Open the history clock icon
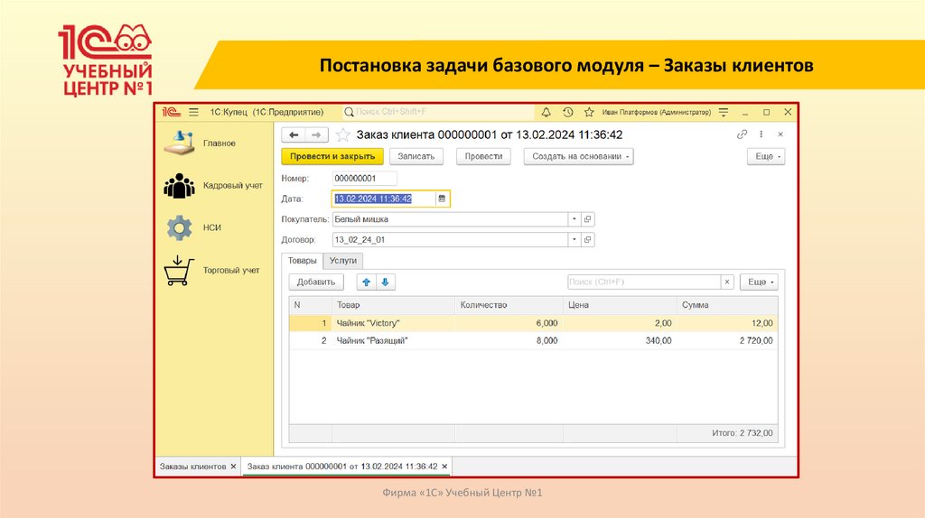 (567, 112)
